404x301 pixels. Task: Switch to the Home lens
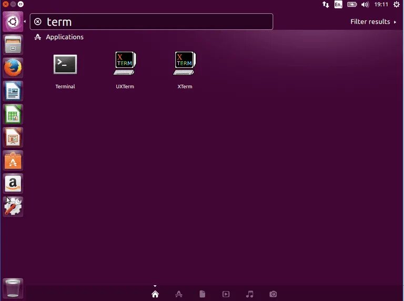pos(155,294)
